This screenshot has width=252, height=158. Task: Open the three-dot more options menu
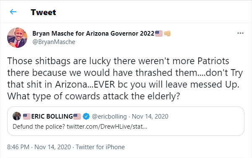coord(240,33)
